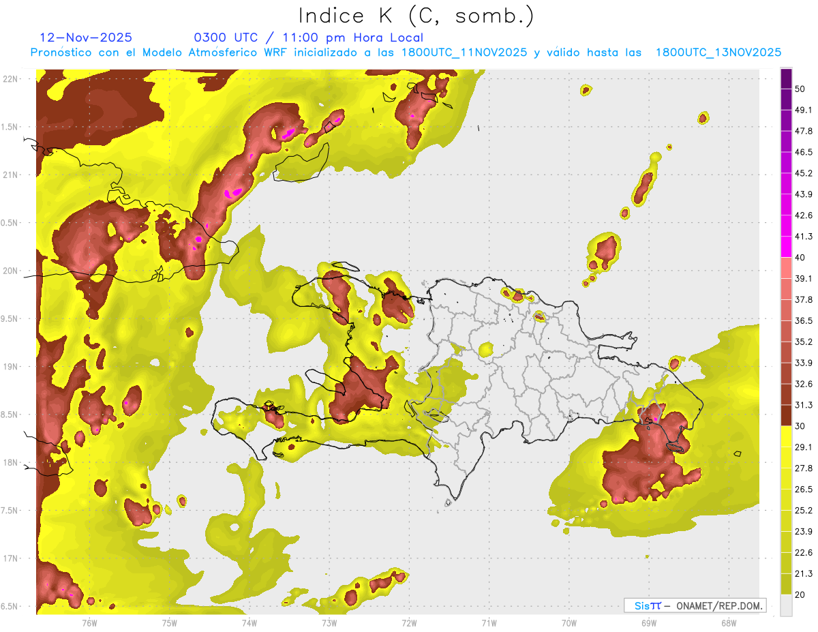The width and height of the screenshot is (818, 632).
Task: Click the 'Pronostico con el Modelo Atmosferico WRF' line
Action: pyautogui.click(x=406, y=52)
